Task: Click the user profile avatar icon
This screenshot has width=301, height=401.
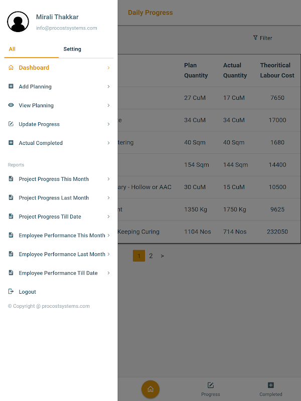Action: click(18, 22)
